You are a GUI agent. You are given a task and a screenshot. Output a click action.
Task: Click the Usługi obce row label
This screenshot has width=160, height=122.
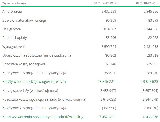click(x=11, y=29)
